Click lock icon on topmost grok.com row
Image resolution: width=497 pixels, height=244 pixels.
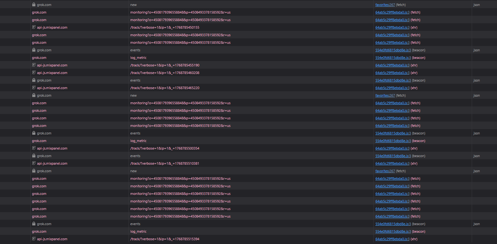coord(34,5)
